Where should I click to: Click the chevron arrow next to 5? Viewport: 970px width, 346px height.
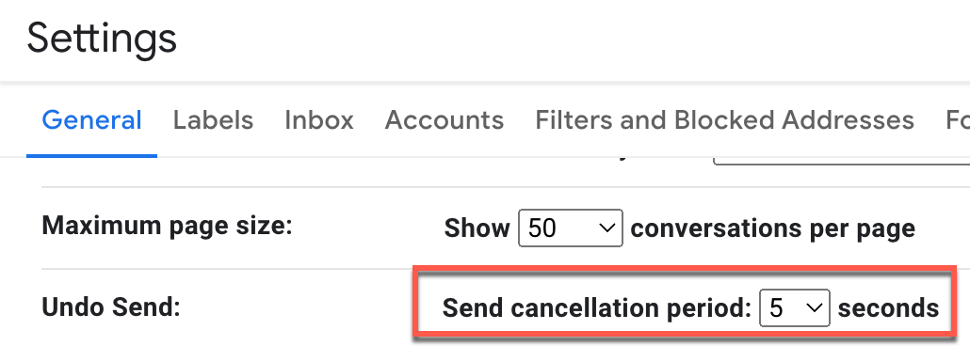pos(815,307)
